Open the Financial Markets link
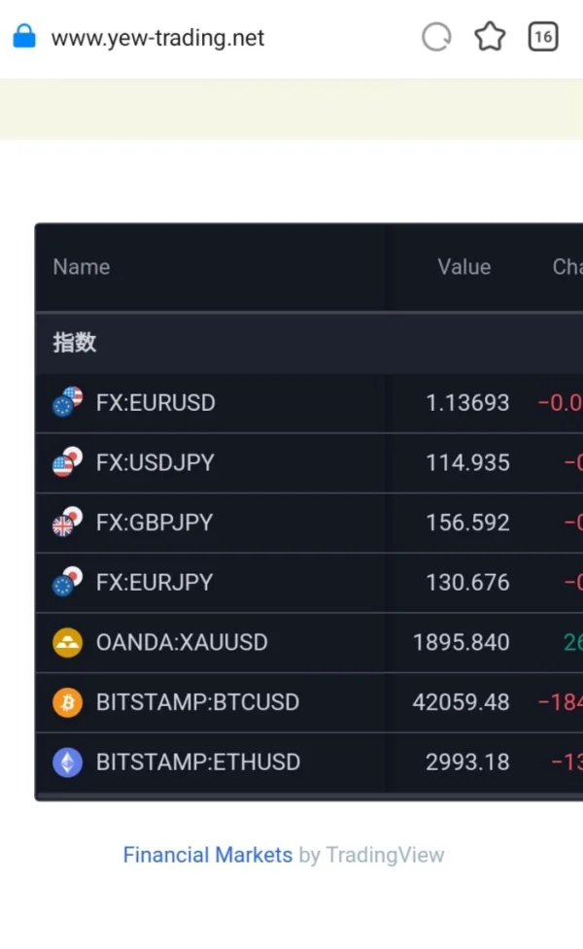Image resolution: width=583 pixels, height=949 pixels. (207, 855)
